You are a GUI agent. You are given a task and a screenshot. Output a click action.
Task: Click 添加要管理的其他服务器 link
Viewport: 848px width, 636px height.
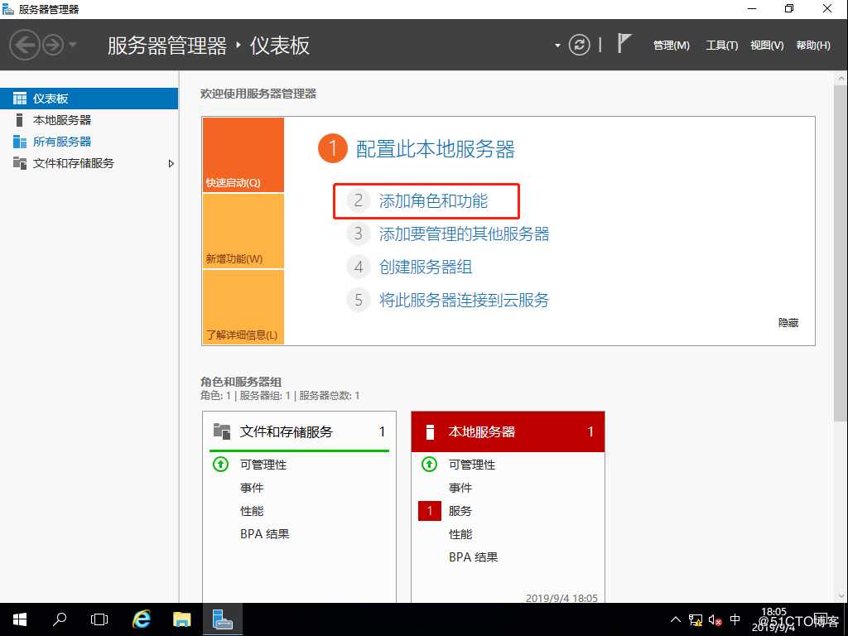click(464, 234)
